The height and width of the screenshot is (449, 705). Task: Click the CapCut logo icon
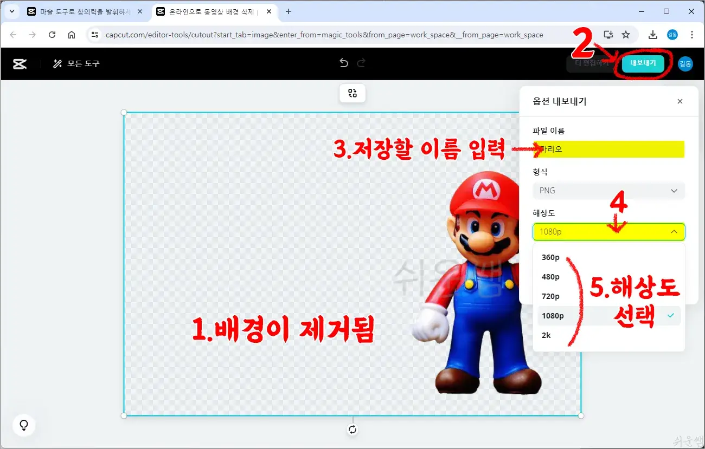click(20, 64)
